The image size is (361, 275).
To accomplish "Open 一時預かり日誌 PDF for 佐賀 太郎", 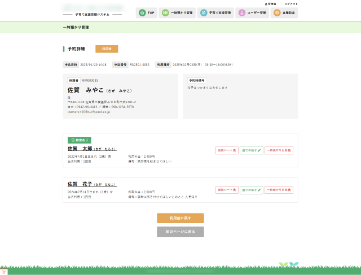I will pos(279,150).
